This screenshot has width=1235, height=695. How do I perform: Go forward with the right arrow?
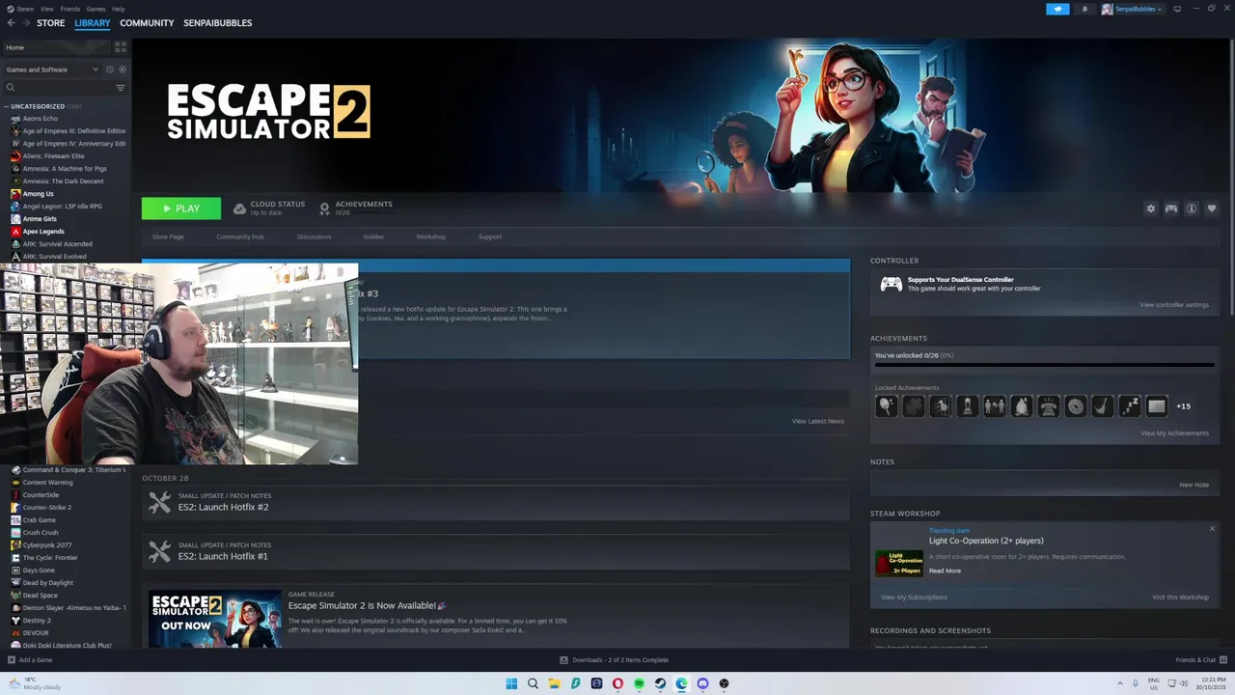point(26,23)
